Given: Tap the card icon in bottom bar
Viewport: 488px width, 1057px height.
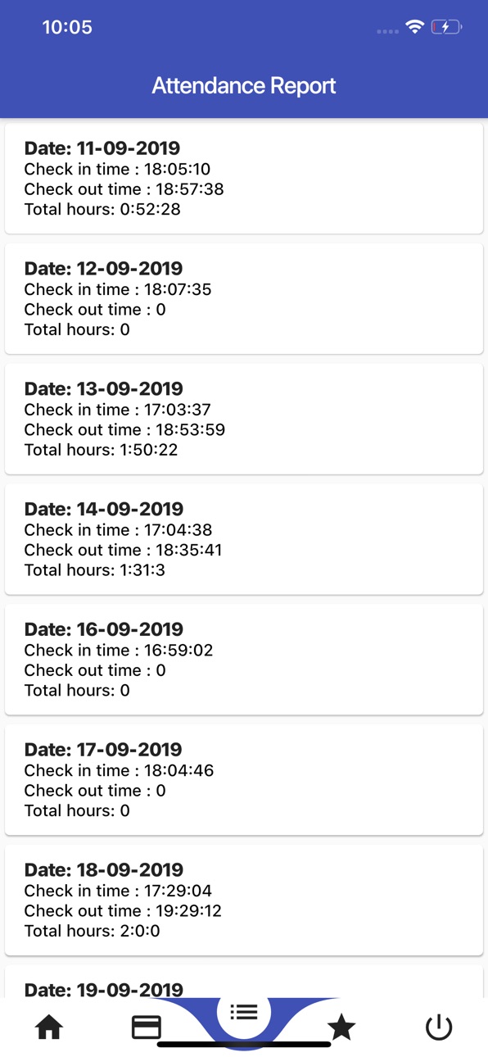Looking at the screenshot, I should click(x=147, y=1027).
